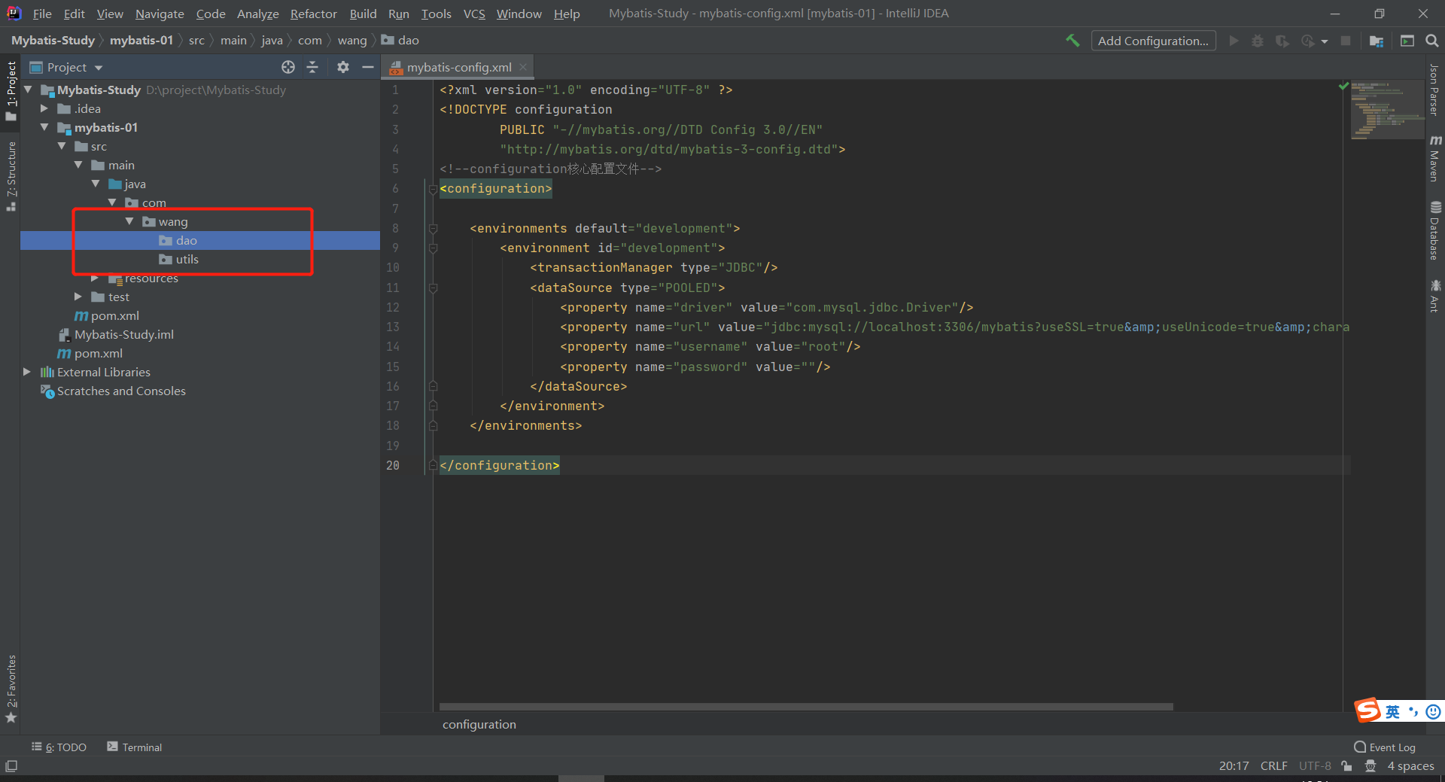Screen dimensions: 1445x782
Task: Toggle read-only lock icon in status bar
Action: click(1346, 766)
